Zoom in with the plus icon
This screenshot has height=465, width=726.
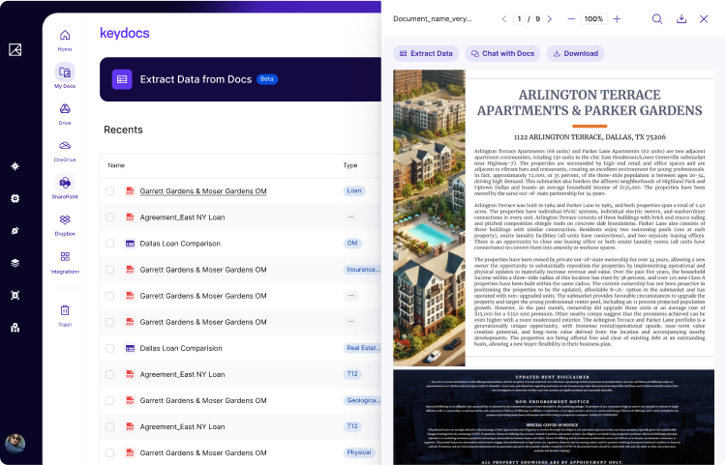617,18
